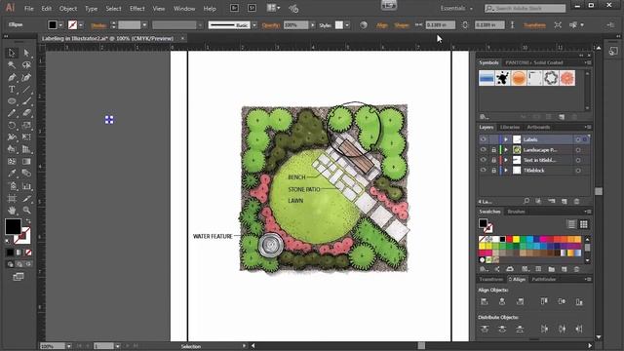Viewport: 624px width, 351px height.
Task: Open the Style dropdown arrow
Action: click(x=347, y=25)
